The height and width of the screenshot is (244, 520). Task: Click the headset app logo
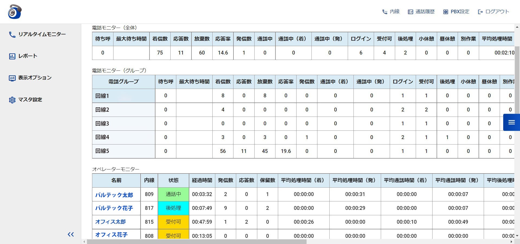(x=15, y=12)
